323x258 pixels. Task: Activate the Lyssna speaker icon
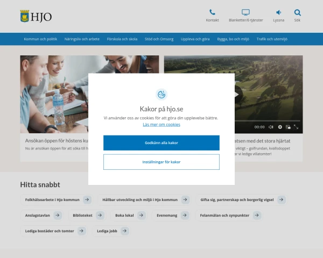tap(278, 12)
